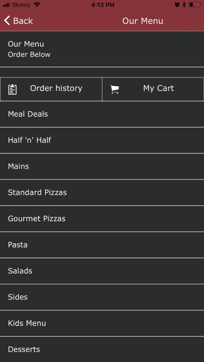Viewport: 204px width, 362px height.
Task: Select the Pasta menu category
Action: tap(102, 245)
